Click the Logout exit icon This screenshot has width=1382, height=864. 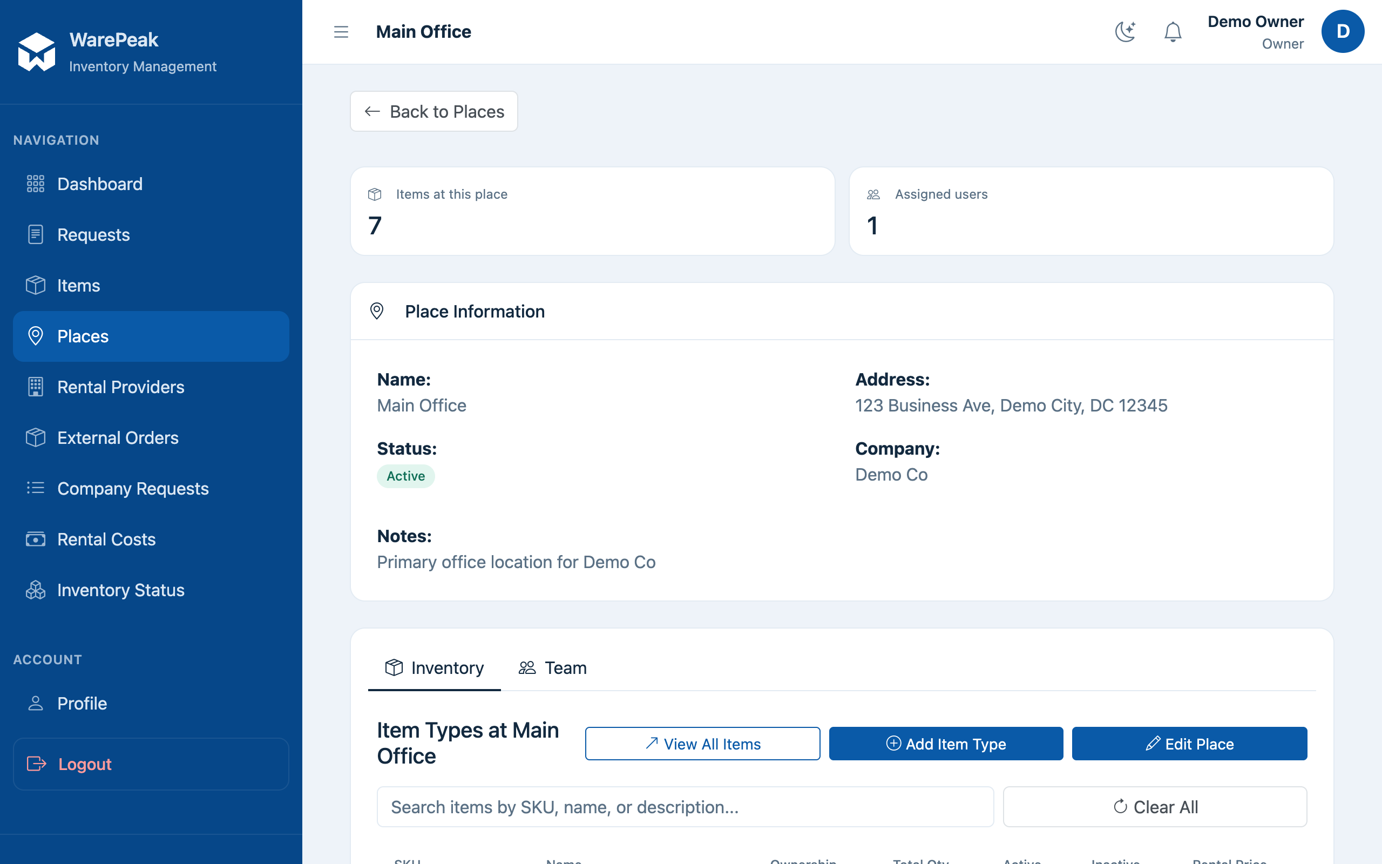pyautogui.click(x=37, y=764)
